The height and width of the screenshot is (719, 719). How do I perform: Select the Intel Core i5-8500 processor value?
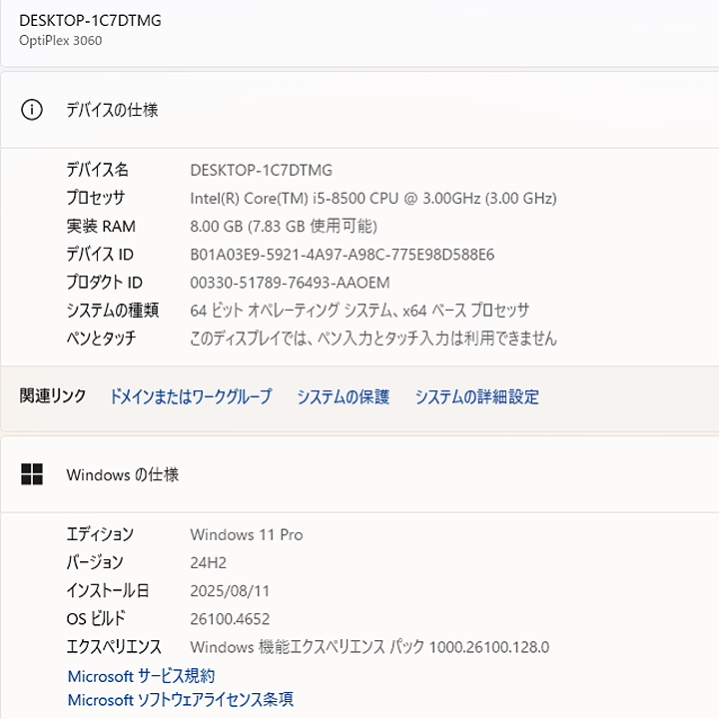click(x=372, y=199)
